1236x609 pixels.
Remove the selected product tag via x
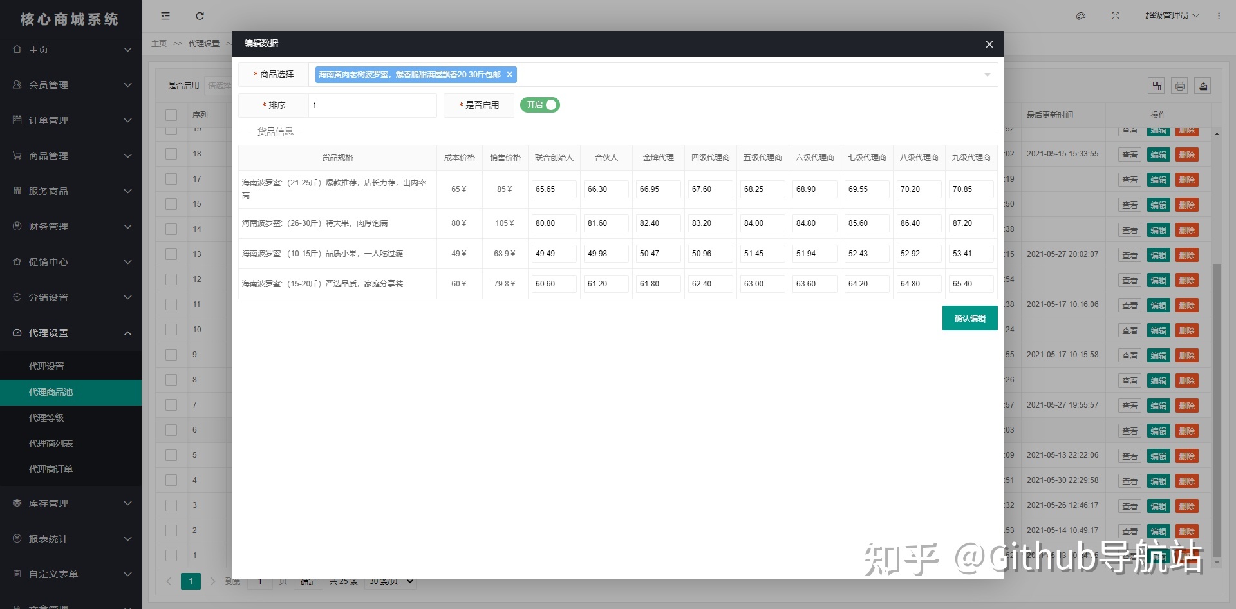coord(510,75)
